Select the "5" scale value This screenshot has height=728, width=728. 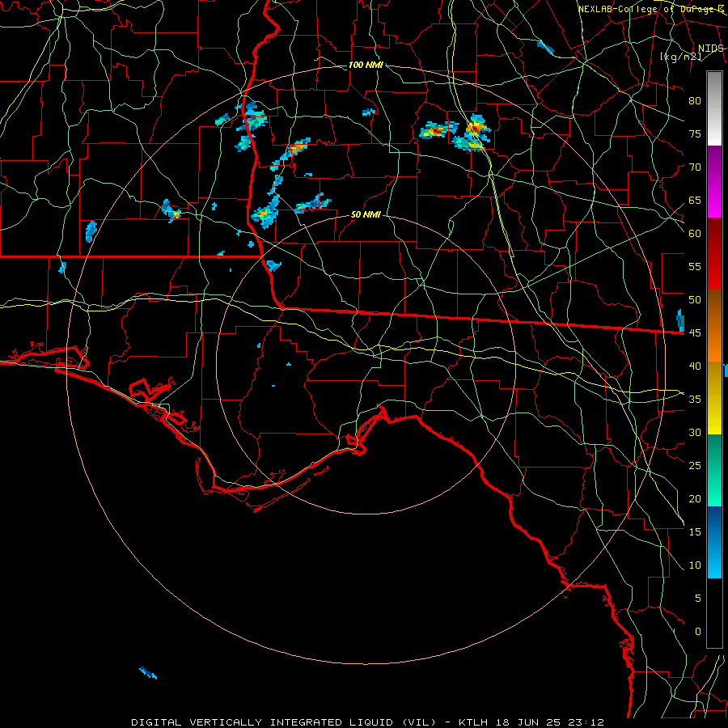click(x=698, y=599)
